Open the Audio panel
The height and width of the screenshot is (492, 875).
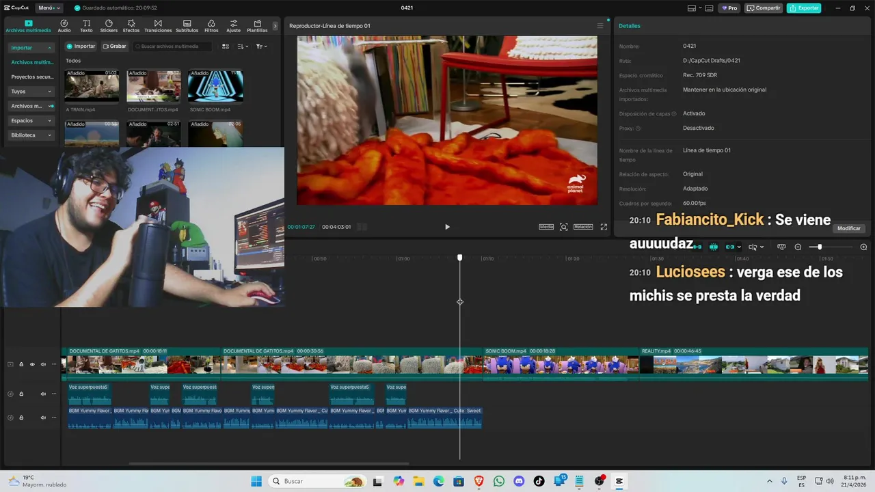pos(64,26)
